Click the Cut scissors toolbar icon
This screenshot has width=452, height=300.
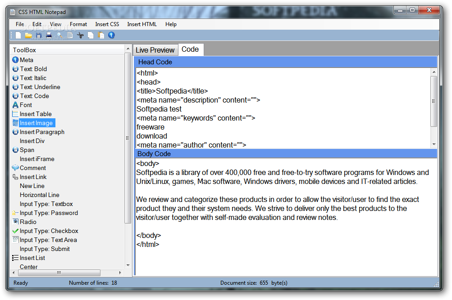(x=80, y=36)
